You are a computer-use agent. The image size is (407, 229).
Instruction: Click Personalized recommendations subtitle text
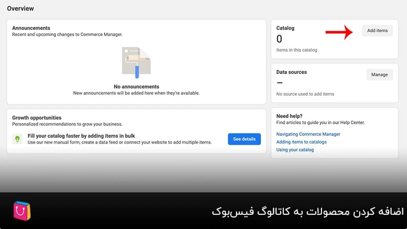point(67,124)
